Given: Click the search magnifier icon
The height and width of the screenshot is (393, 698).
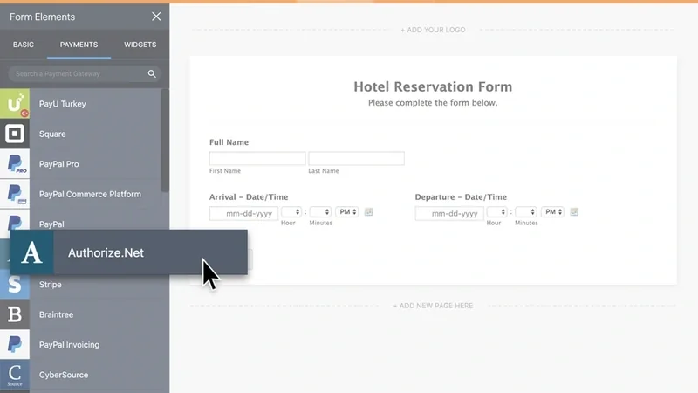Looking at the screenshot, I should tap(152, 74).
